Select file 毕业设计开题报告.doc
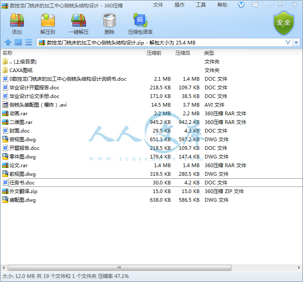Image resolution: width=303 pixels, height=282 pixels. pyautogui.click(x=34, y=88)
